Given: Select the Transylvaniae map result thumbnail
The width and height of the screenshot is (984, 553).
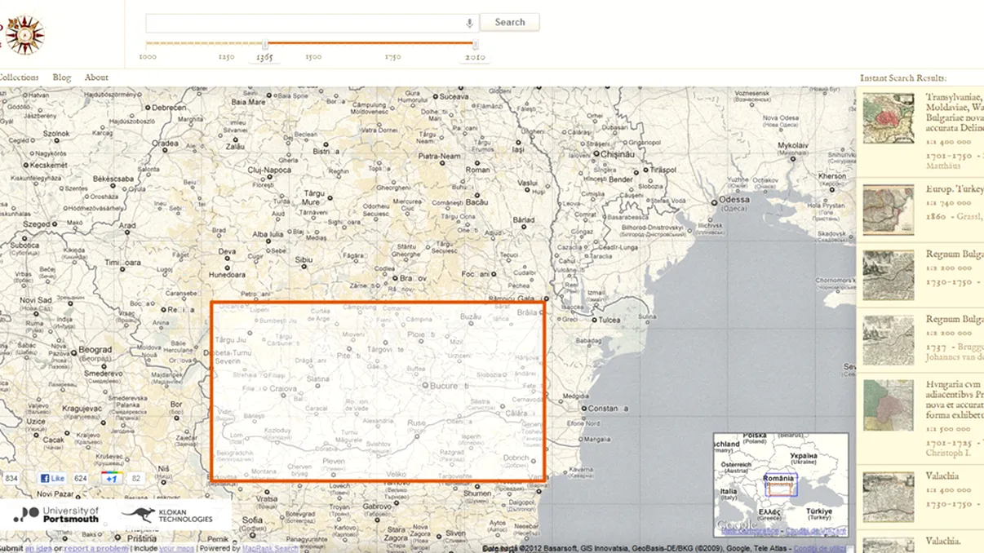Looking at the screenshot, I should pos(888,117).
